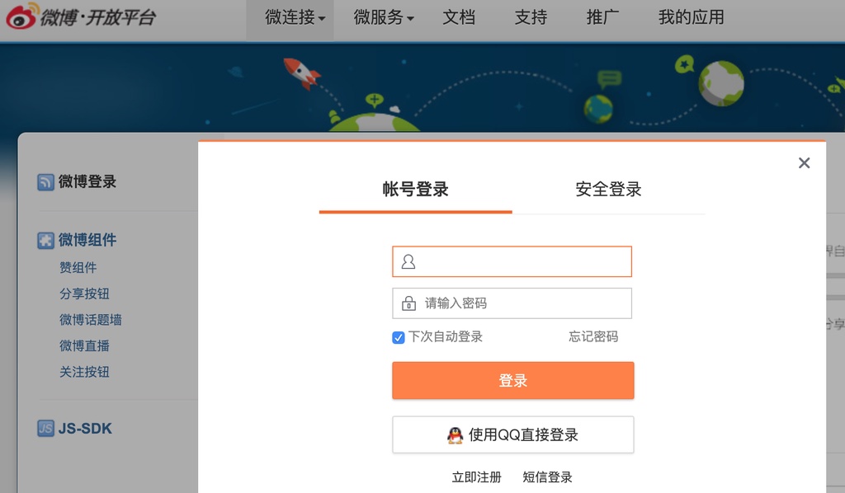This screenshot has height=493, width=845.
Task: Click the 使用QQ直接登录 button
Action: click(512, 434)
